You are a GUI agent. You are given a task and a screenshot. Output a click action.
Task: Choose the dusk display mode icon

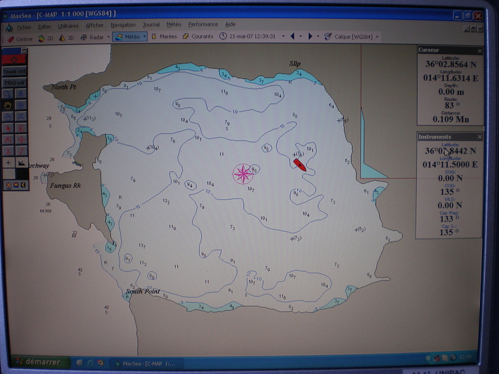(16, 185)
